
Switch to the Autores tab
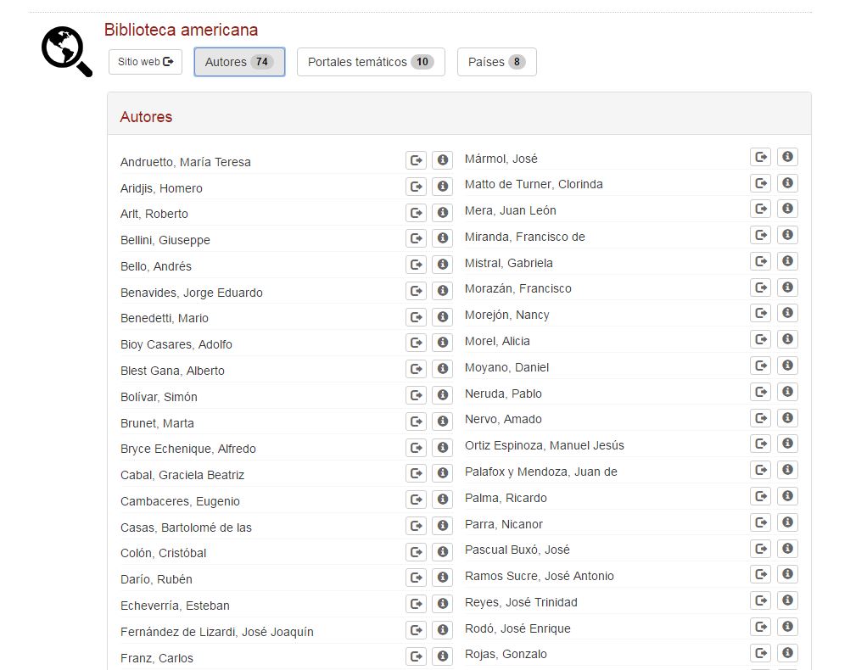239,62
